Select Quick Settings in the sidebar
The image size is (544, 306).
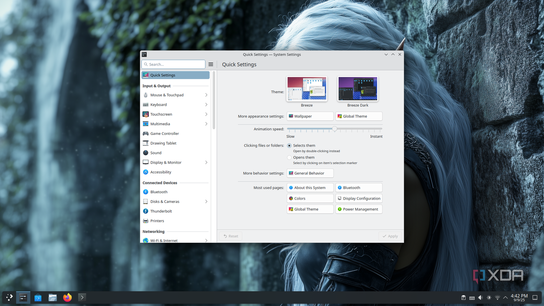click(163, 75)
